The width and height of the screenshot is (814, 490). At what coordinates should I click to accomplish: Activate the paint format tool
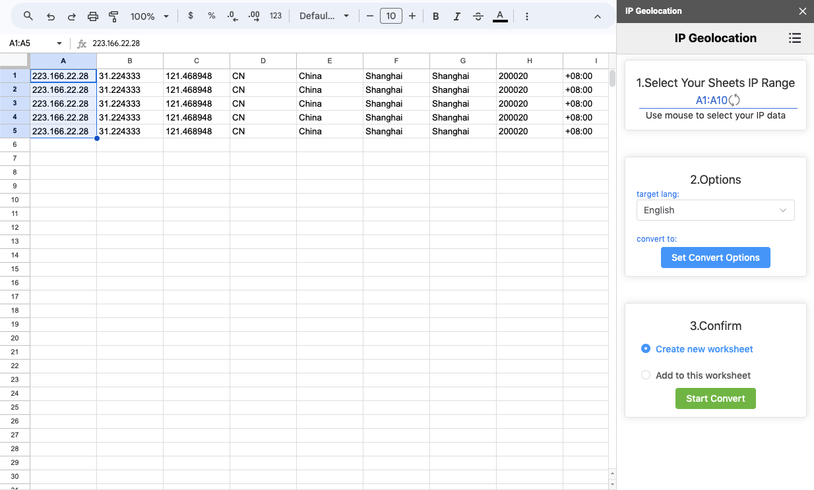(113, 16)
